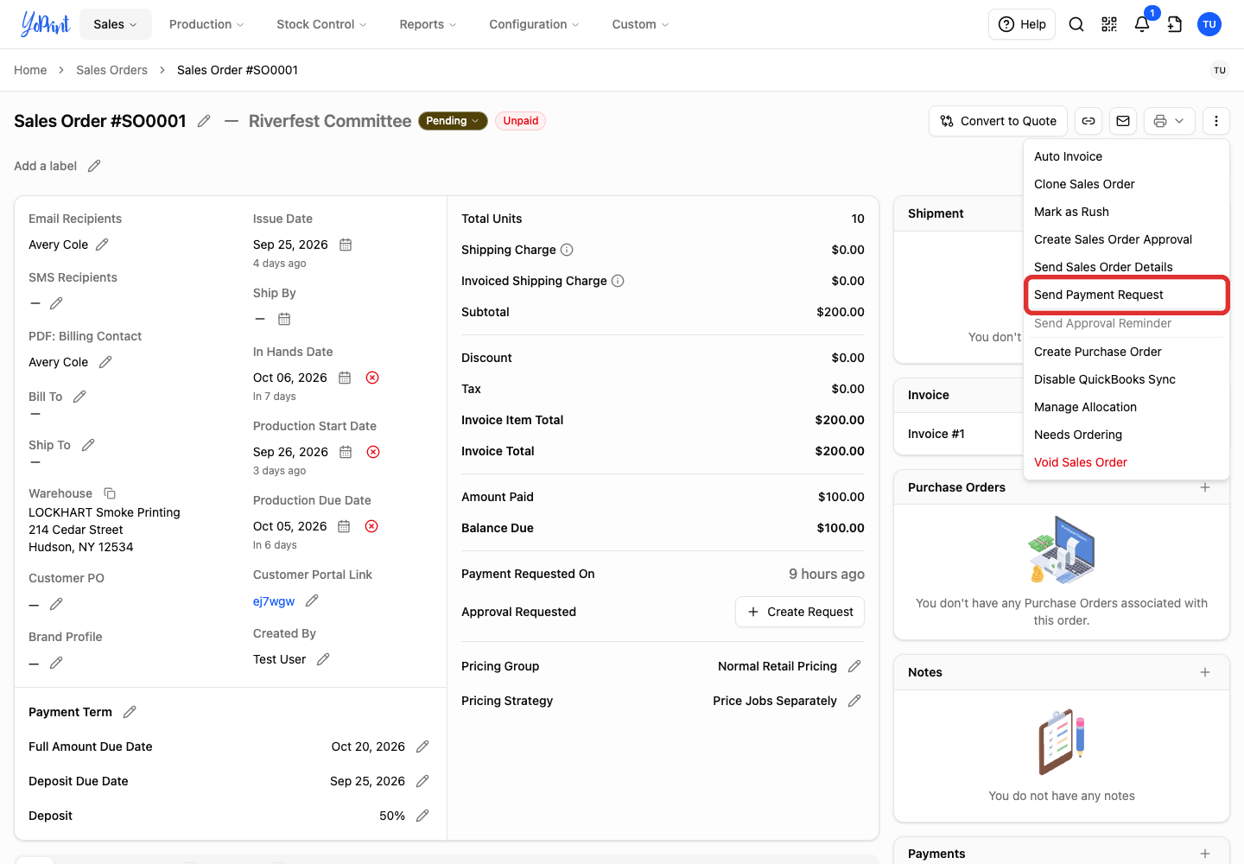Edit the Sales Order #SO0001 title pencil

pyautogui.click(x=204, y=121)
